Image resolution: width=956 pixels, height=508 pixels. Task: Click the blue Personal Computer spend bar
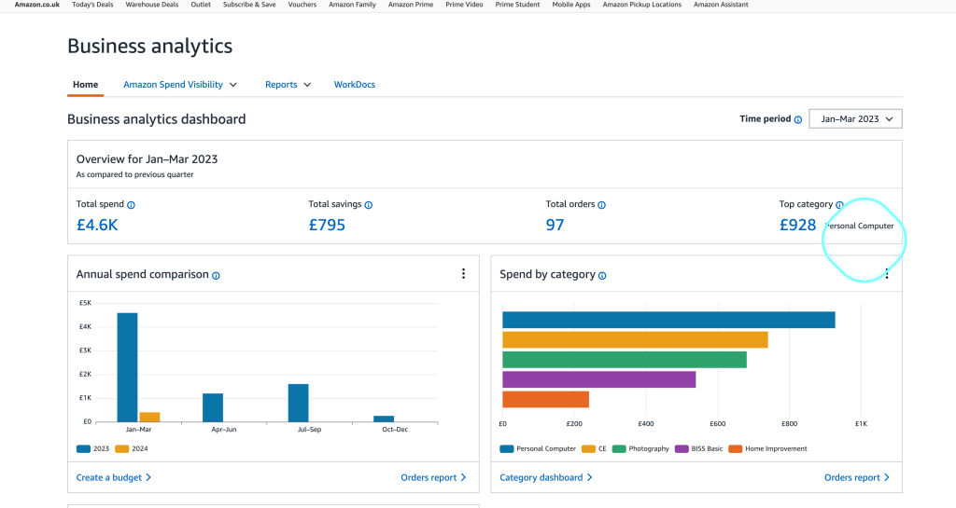click(668, 320)
